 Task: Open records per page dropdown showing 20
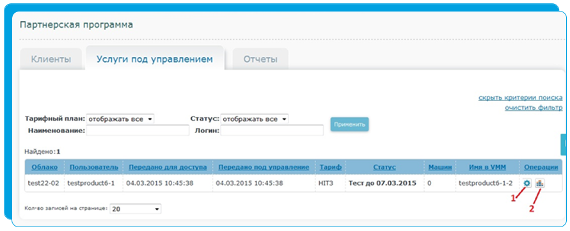(x=136, y=209)
